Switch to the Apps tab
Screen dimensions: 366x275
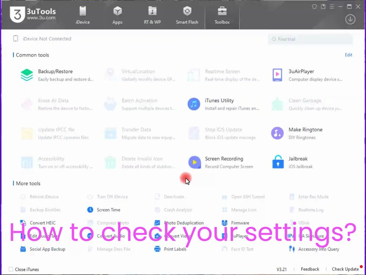click(117, 15)
